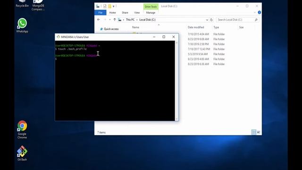Viewport: 302px width, 170px height.
Task: Open the recent locations dropdown in Explorer
Action: click(x=110, y=20)
